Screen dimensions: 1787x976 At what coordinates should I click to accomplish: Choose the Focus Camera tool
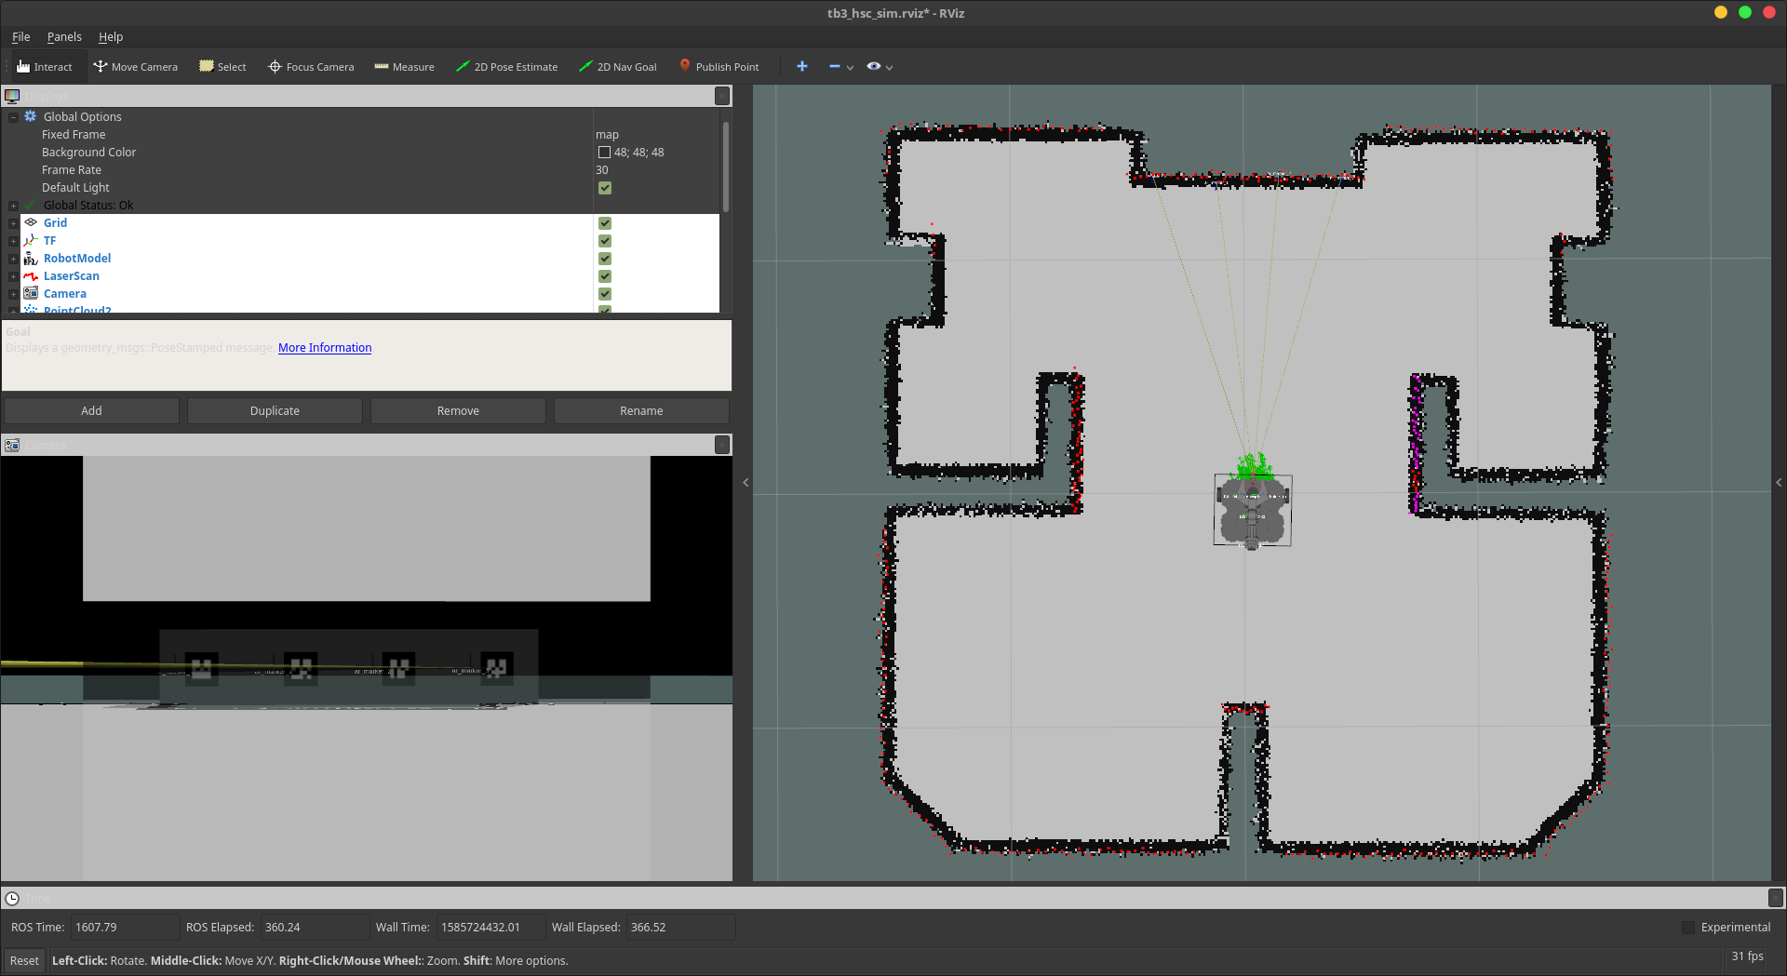pos(311,67)
